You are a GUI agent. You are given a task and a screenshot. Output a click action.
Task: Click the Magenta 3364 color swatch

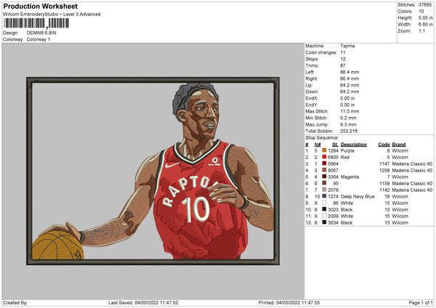click(x=324, y=177)
